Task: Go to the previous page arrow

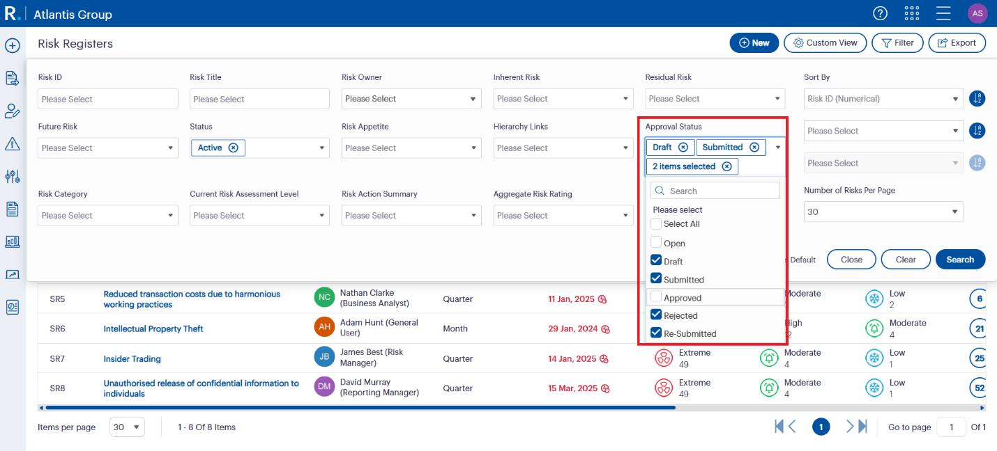Action: [x=792, y=427]
